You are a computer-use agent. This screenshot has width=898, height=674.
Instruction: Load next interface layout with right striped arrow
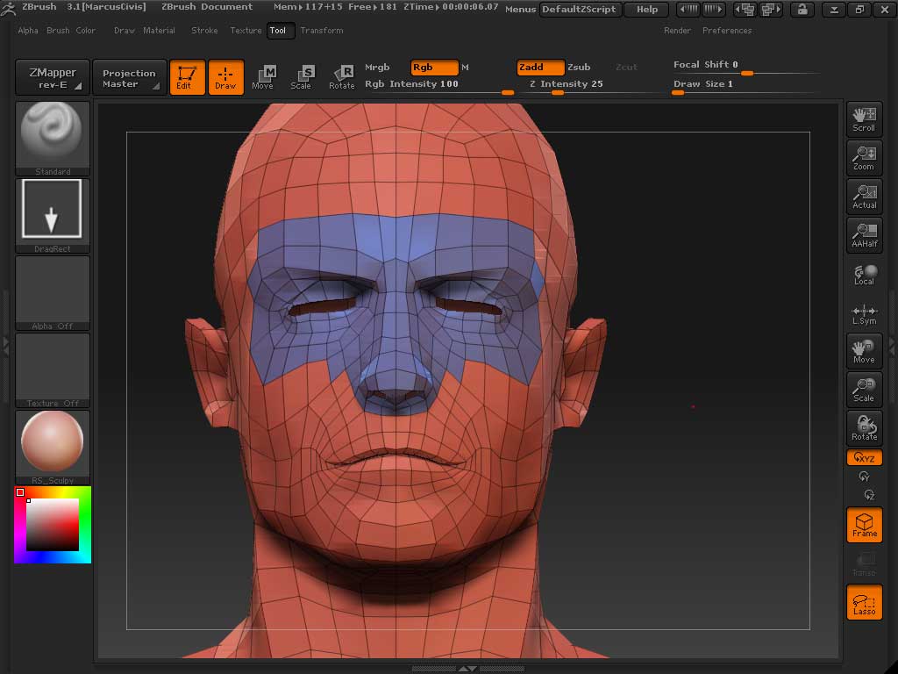713,9
